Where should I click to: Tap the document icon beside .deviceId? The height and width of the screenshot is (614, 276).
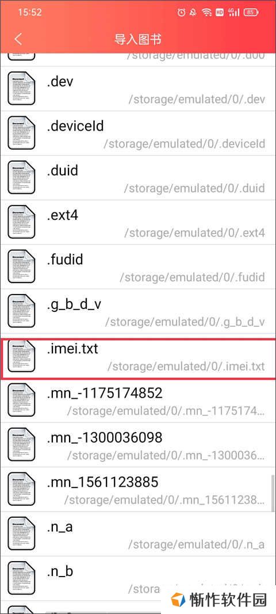pos(21,133)
